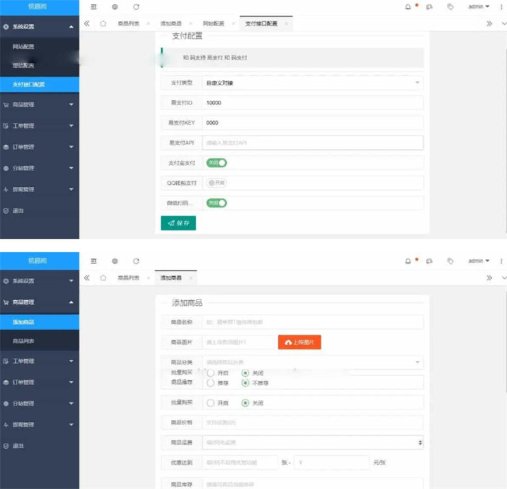Toggle the 微信扫码 payment switch
This screenshot has width=507, height=489.
[217, 203]
